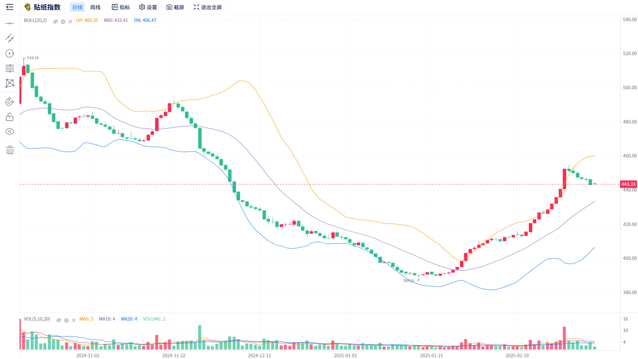The width and height of the screenshot is (638, 359).
Task: Click the DN: 406.47 value
Action: point(145,20)
